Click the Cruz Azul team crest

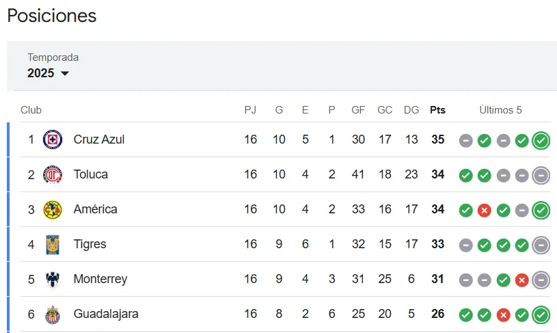pyautogui.click(x=53, y=139)
